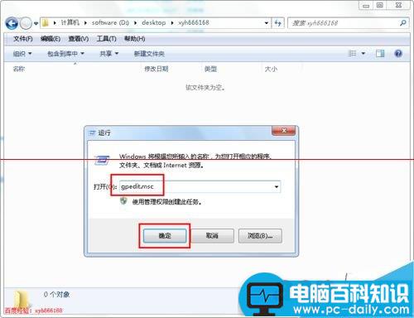Open the 文件(F) menu
This screenshot has height=318, width=414.
click(23, 39)
